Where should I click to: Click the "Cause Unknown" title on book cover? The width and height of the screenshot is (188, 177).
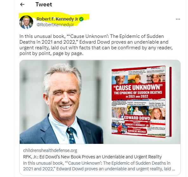(138, 88)
